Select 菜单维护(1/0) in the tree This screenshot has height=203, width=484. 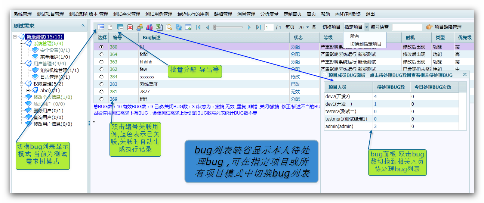[x=55, y=57]
